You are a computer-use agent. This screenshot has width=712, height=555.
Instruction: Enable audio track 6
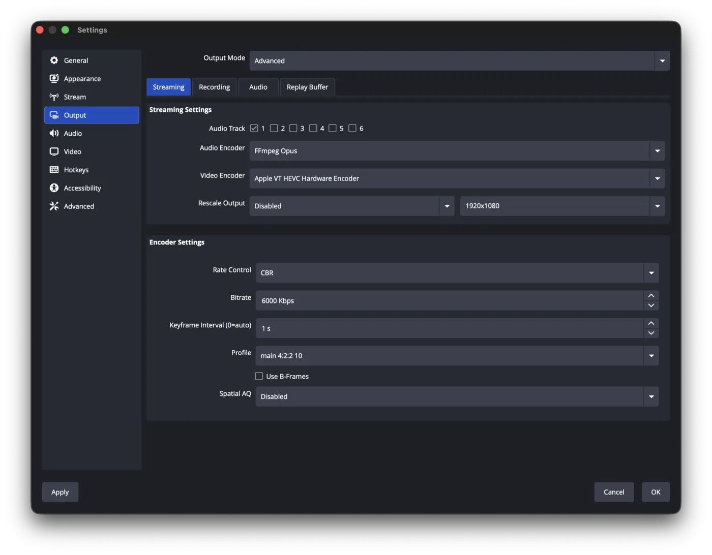(352, 128)
